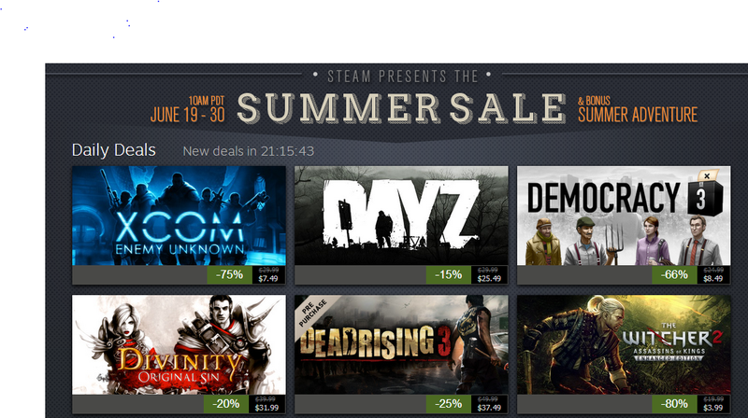
Task: Open the XCOM Enemy Unknown deal thumbnail
Action: [x=179, y=216]
